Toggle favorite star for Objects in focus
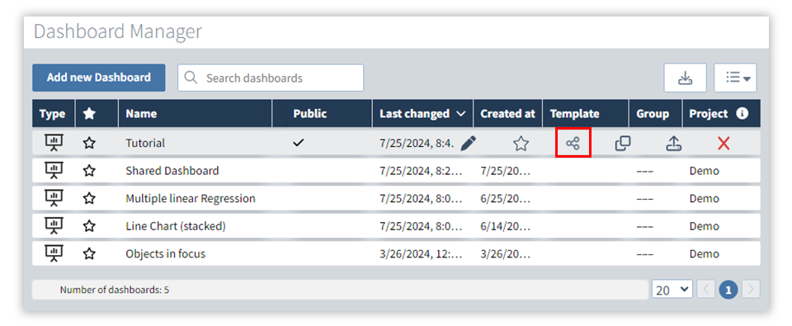The width and height of the screenshot is (792, 326). coord(89,253)
